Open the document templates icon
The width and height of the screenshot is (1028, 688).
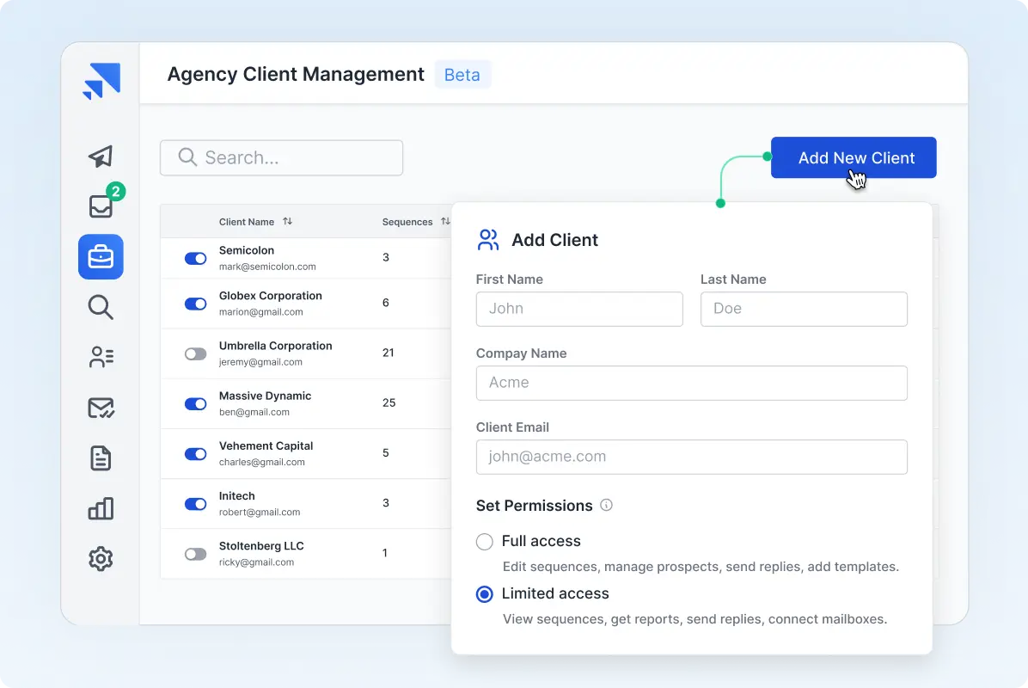tap(101, 458)
